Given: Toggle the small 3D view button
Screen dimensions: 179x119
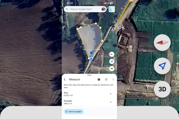Looking at the screenshot, I should [x=112, y=69].
